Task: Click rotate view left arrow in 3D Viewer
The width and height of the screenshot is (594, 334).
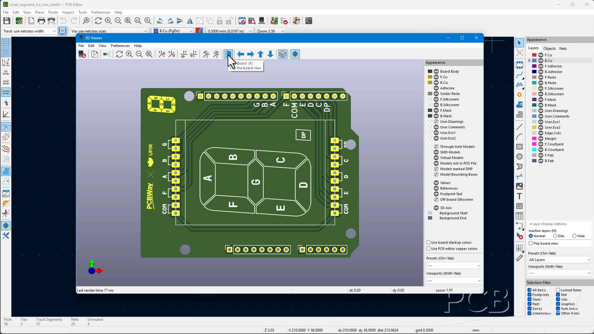Action: 241,54
